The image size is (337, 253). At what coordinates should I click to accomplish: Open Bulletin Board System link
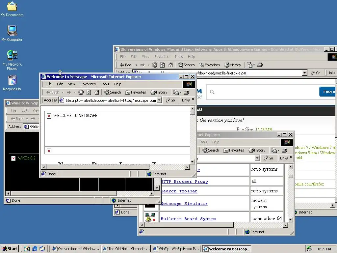click(x=188, y=219)
